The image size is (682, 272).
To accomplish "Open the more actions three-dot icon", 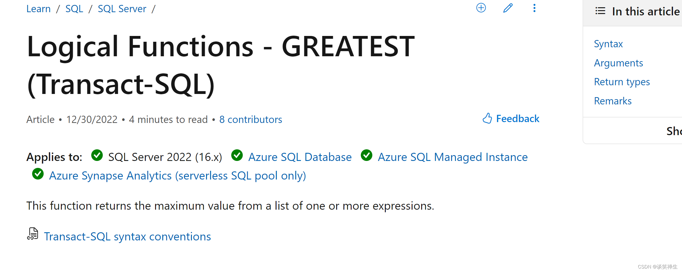I will pos(534,8).
